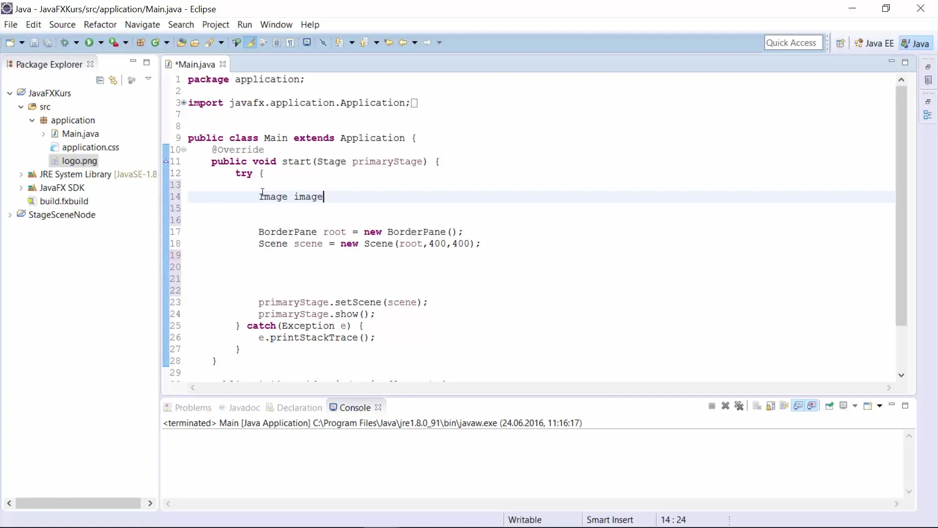Toggle Show Console When Standard Error Changes

coord(812,406)
